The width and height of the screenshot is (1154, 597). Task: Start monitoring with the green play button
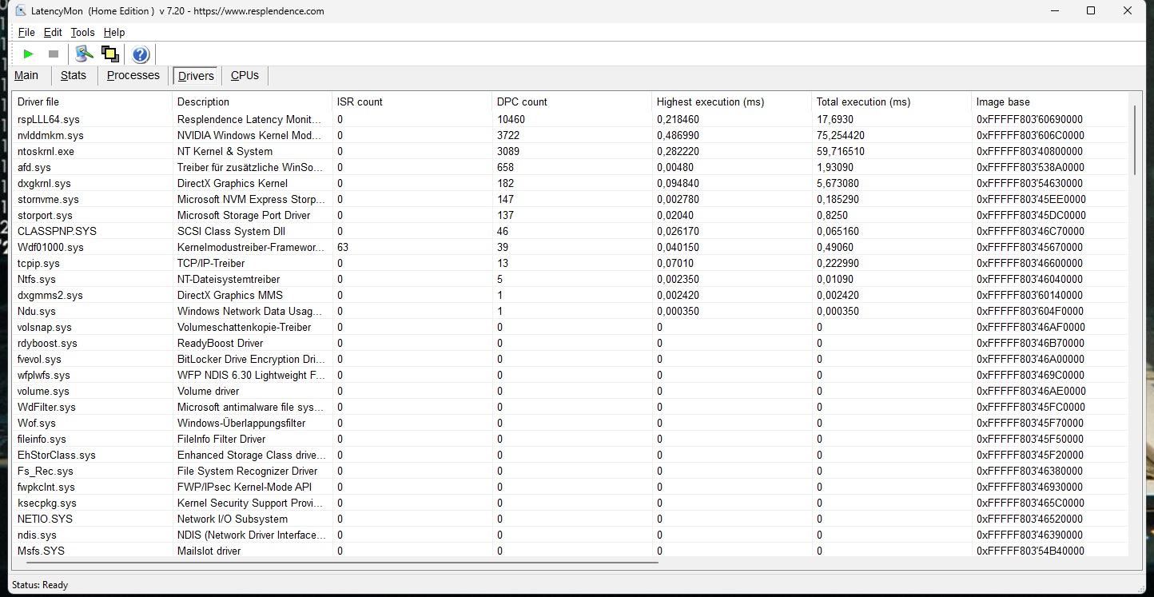(29, 54)
